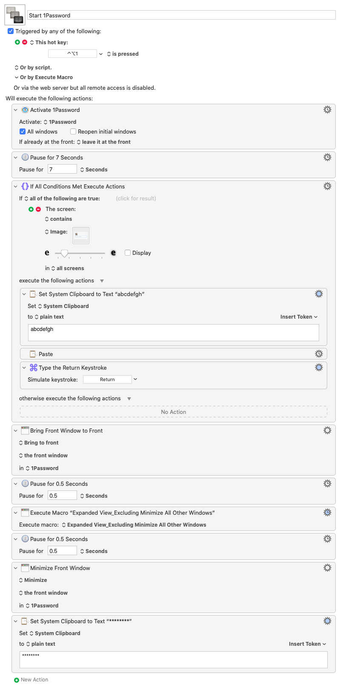Open gear menu for If All Conditions Met action
Viewport: 340px width, 687px height.
click(327, 186)
